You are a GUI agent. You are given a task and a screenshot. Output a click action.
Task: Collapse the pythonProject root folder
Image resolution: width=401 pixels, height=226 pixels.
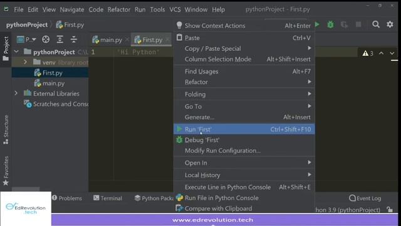tap(16, 51)
